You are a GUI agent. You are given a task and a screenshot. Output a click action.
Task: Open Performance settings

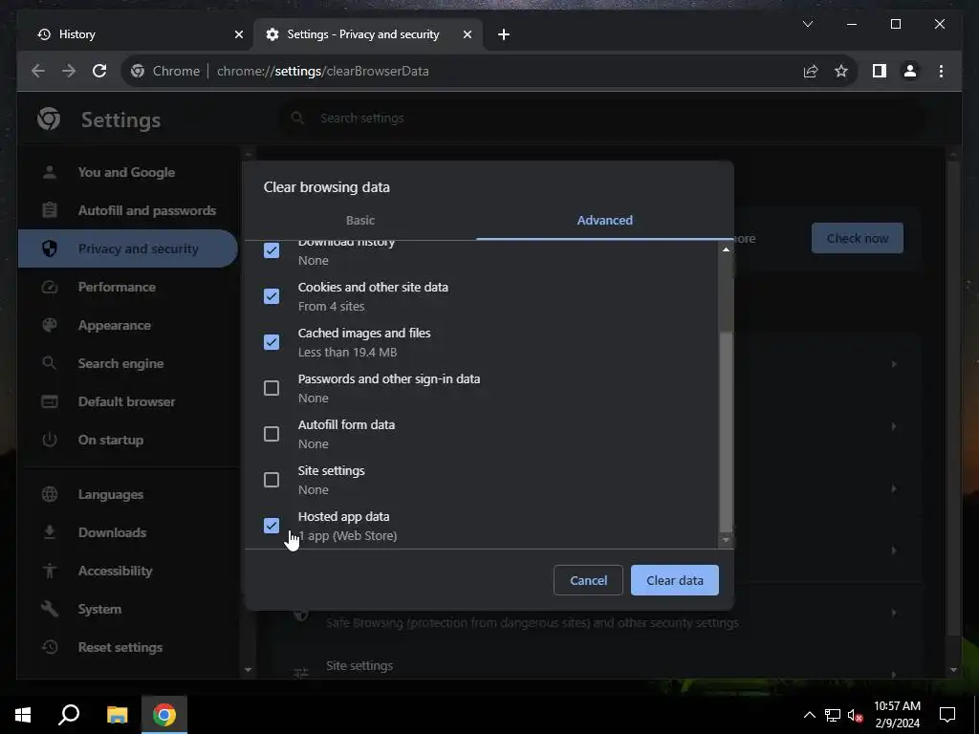(x=127, y=287)
